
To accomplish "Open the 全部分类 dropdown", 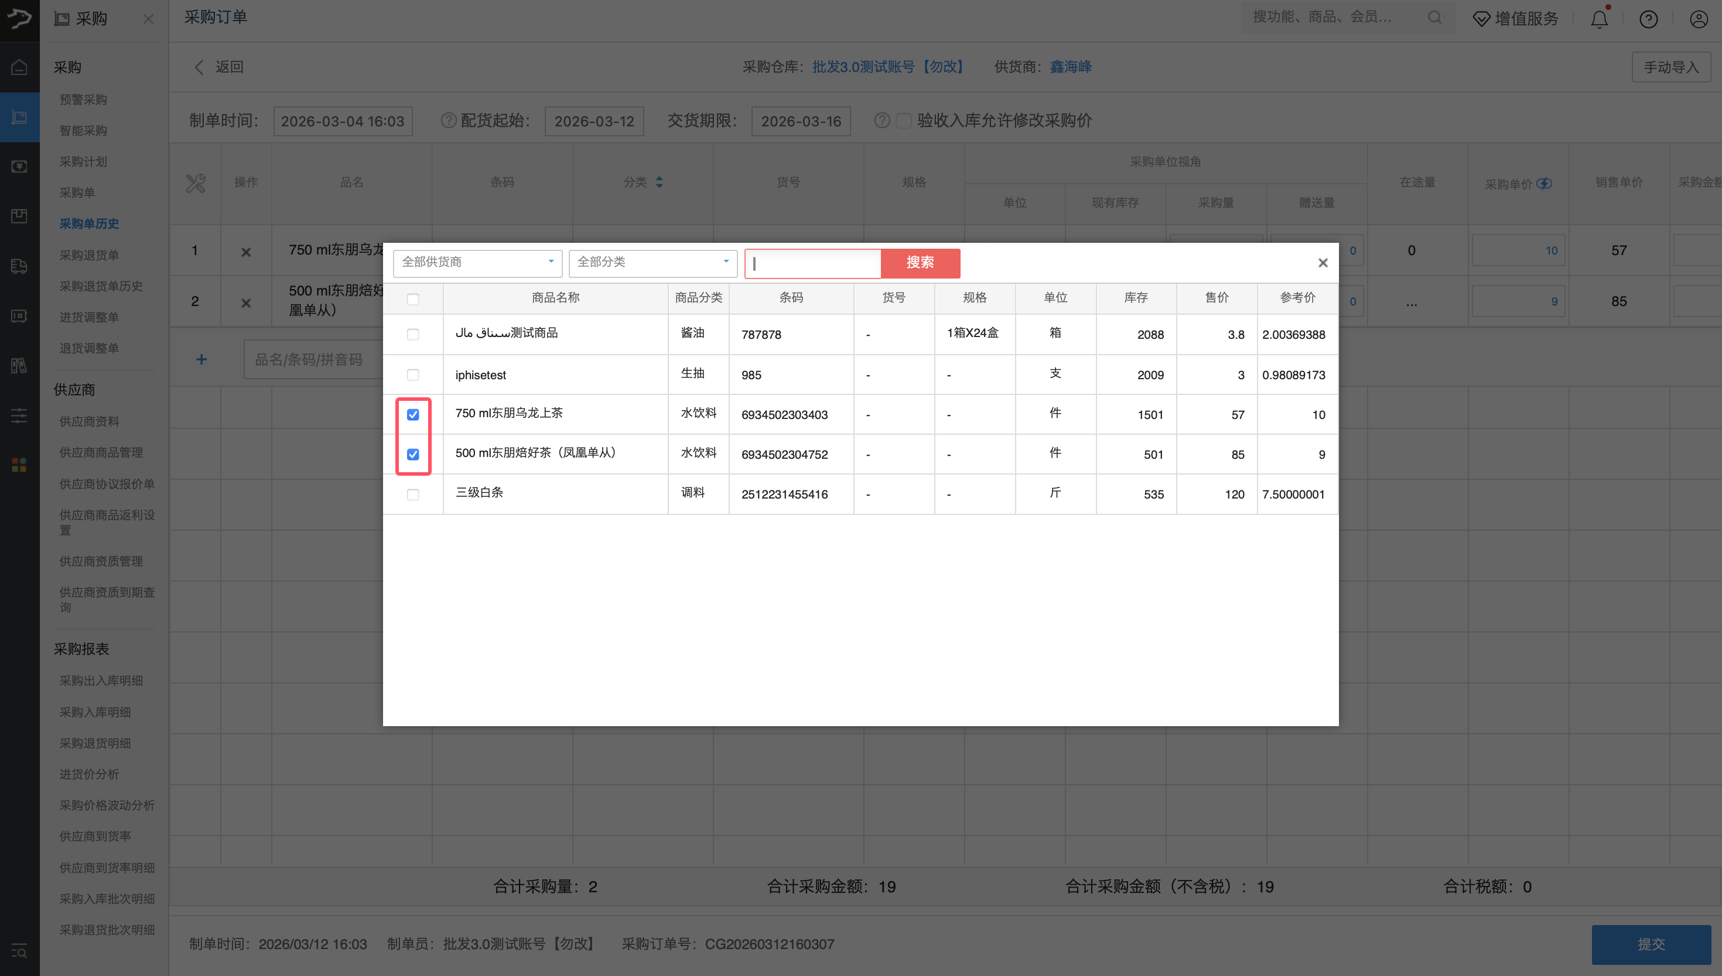I will [652, 262].
